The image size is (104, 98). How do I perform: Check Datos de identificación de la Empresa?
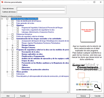12,21
